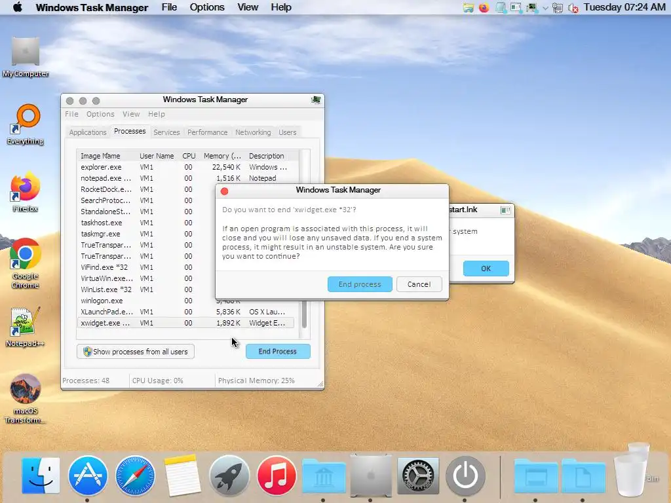
Task: Click OK in the start.lnk dialog
Action: coord(486,269)
